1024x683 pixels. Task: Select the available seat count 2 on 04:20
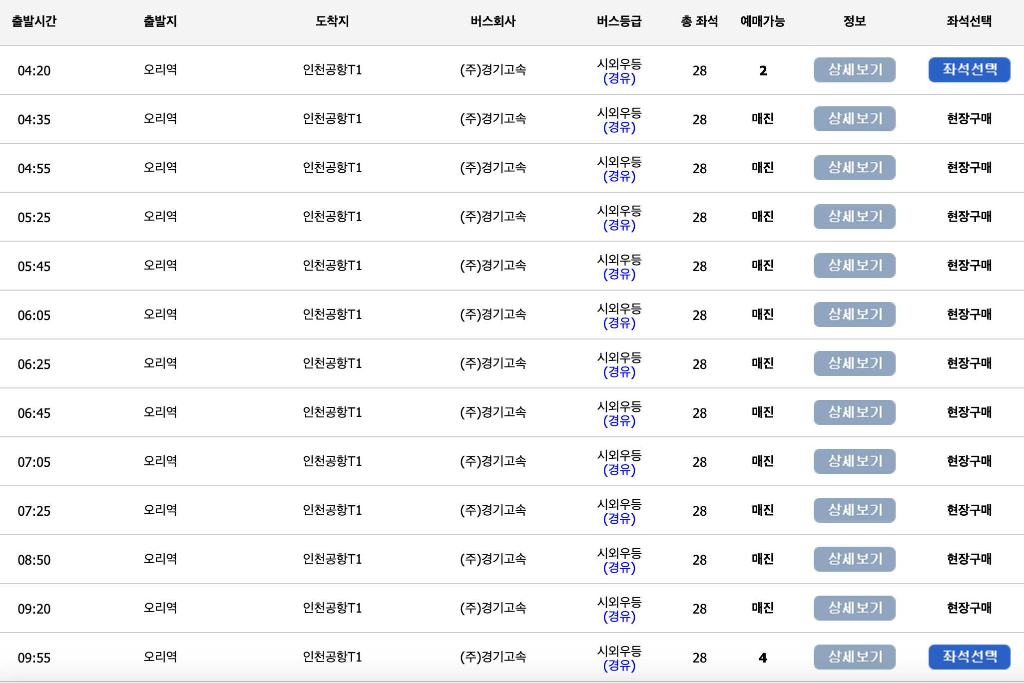762,70
